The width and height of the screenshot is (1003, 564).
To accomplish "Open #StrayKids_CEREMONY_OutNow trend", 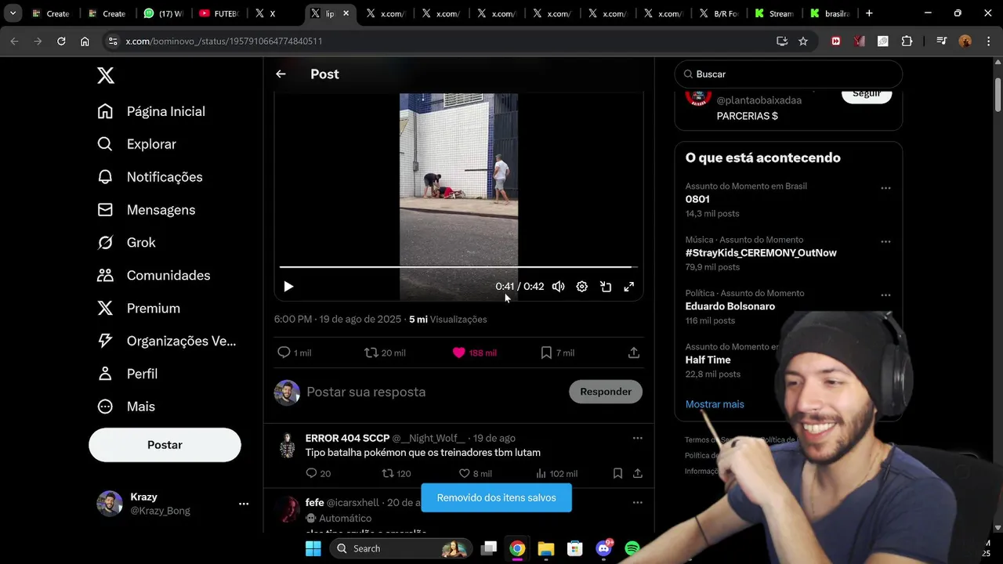I will [761, 253].
